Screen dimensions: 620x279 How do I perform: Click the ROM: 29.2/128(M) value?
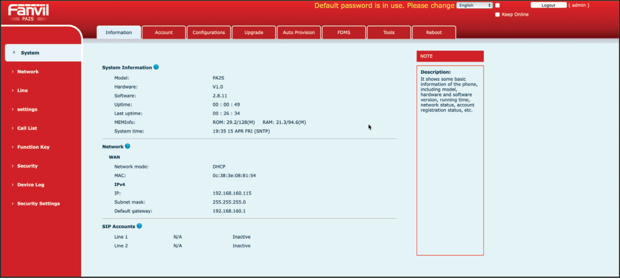(x=234, y=122)
